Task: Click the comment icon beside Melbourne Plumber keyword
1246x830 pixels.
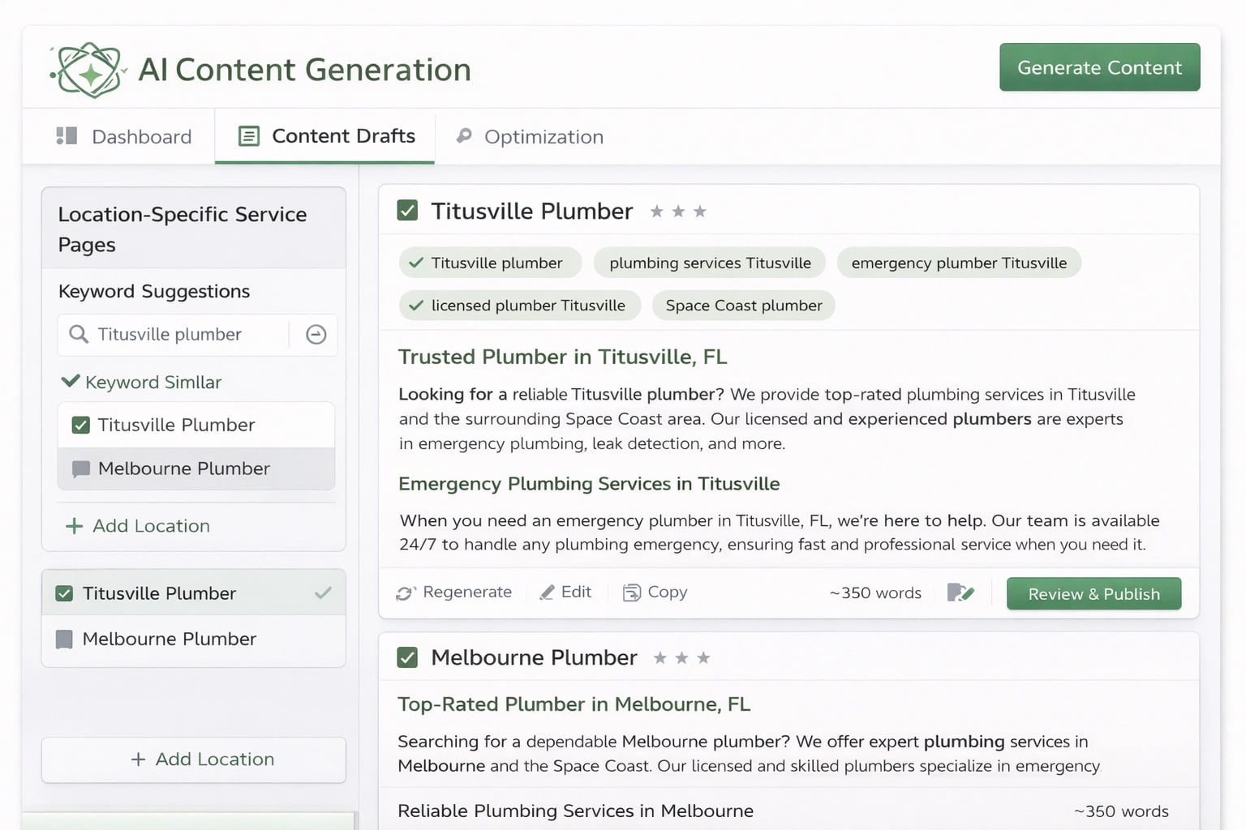Action: click(x=79, y=468)
